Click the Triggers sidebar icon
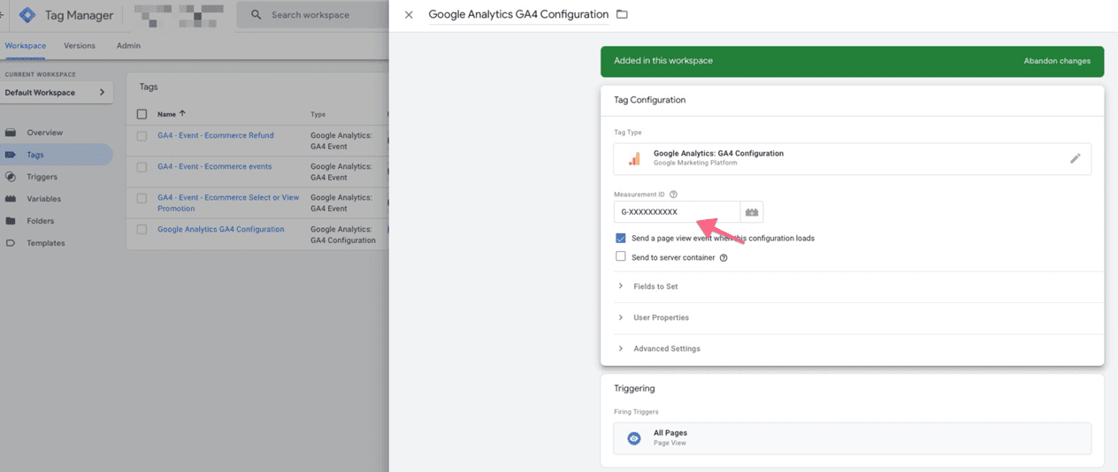The width and height of the screenshot is (1118, 472). [x=11, y=177]
